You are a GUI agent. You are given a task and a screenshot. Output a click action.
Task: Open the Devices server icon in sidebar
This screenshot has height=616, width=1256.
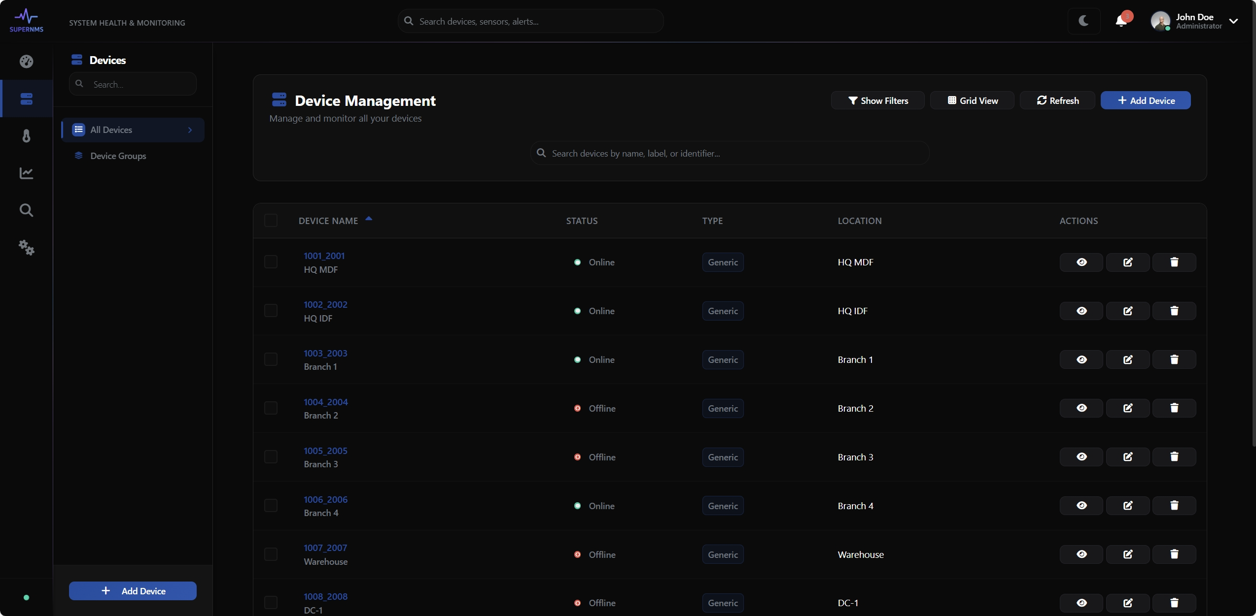pos(26,98)
